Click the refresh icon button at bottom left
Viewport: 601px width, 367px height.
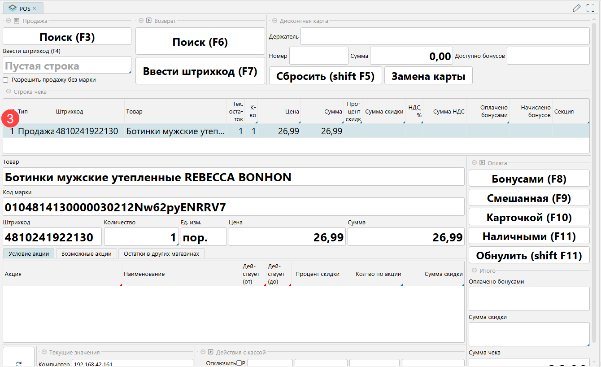18,363
